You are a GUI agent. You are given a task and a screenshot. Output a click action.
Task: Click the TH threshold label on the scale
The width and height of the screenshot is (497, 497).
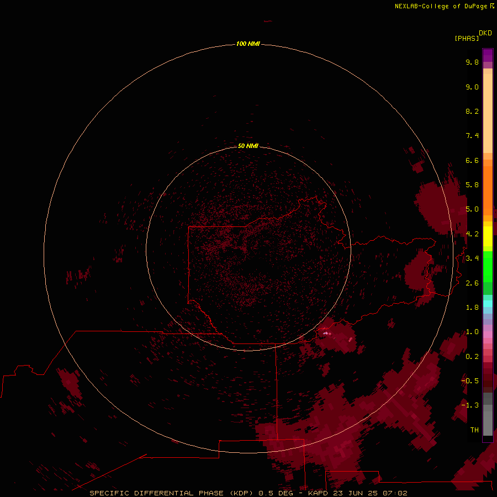tap(474, 430)
